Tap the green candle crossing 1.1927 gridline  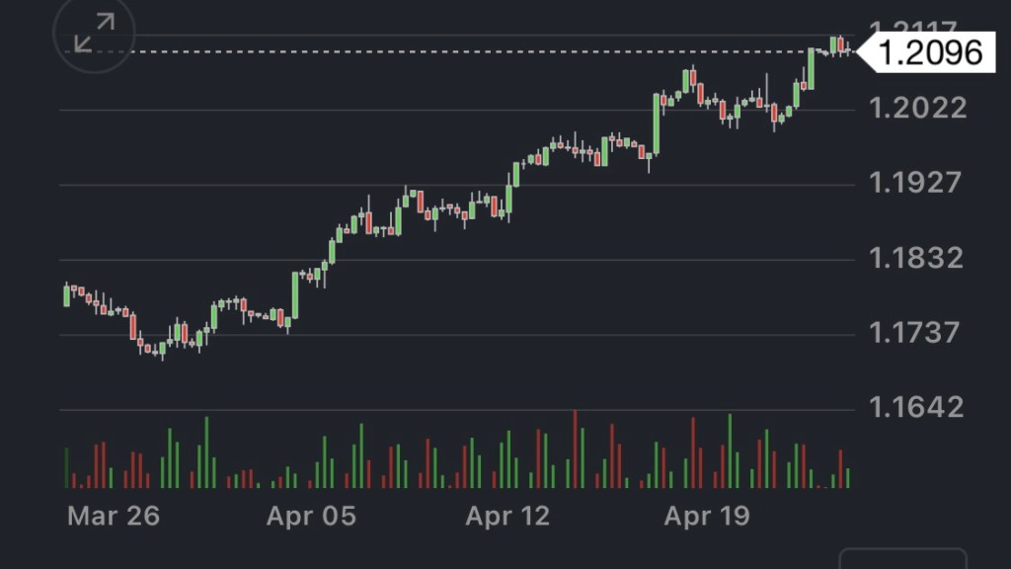514,175
